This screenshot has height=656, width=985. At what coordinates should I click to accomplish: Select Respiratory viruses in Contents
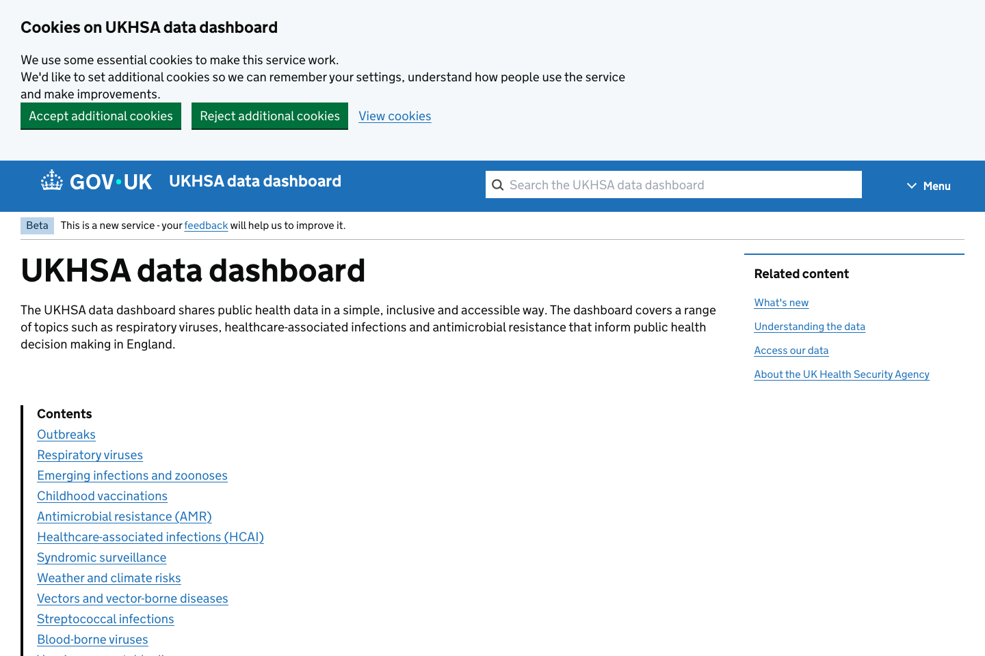tap(90, 454)
